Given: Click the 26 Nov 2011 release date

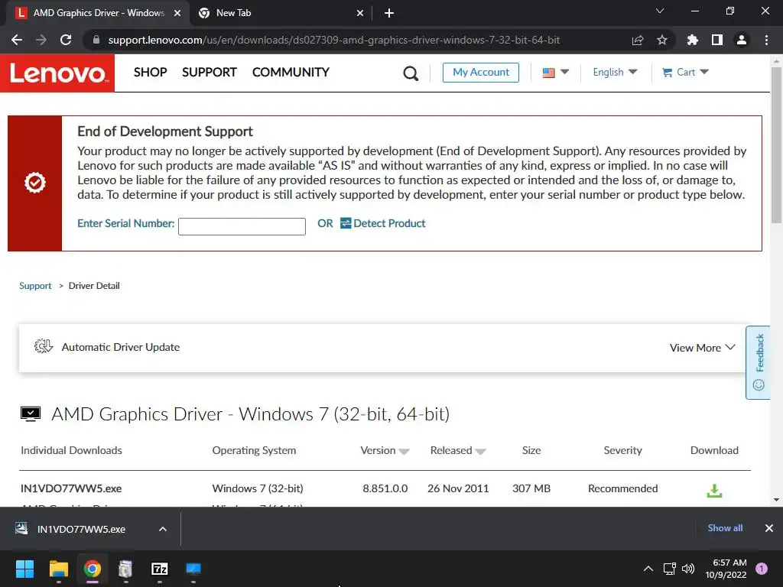Looking at the screenshot, I should click(x=458, y=488).
